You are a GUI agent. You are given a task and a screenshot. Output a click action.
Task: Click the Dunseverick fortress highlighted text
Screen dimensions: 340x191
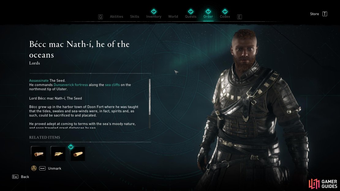click(x=71, y=85)
